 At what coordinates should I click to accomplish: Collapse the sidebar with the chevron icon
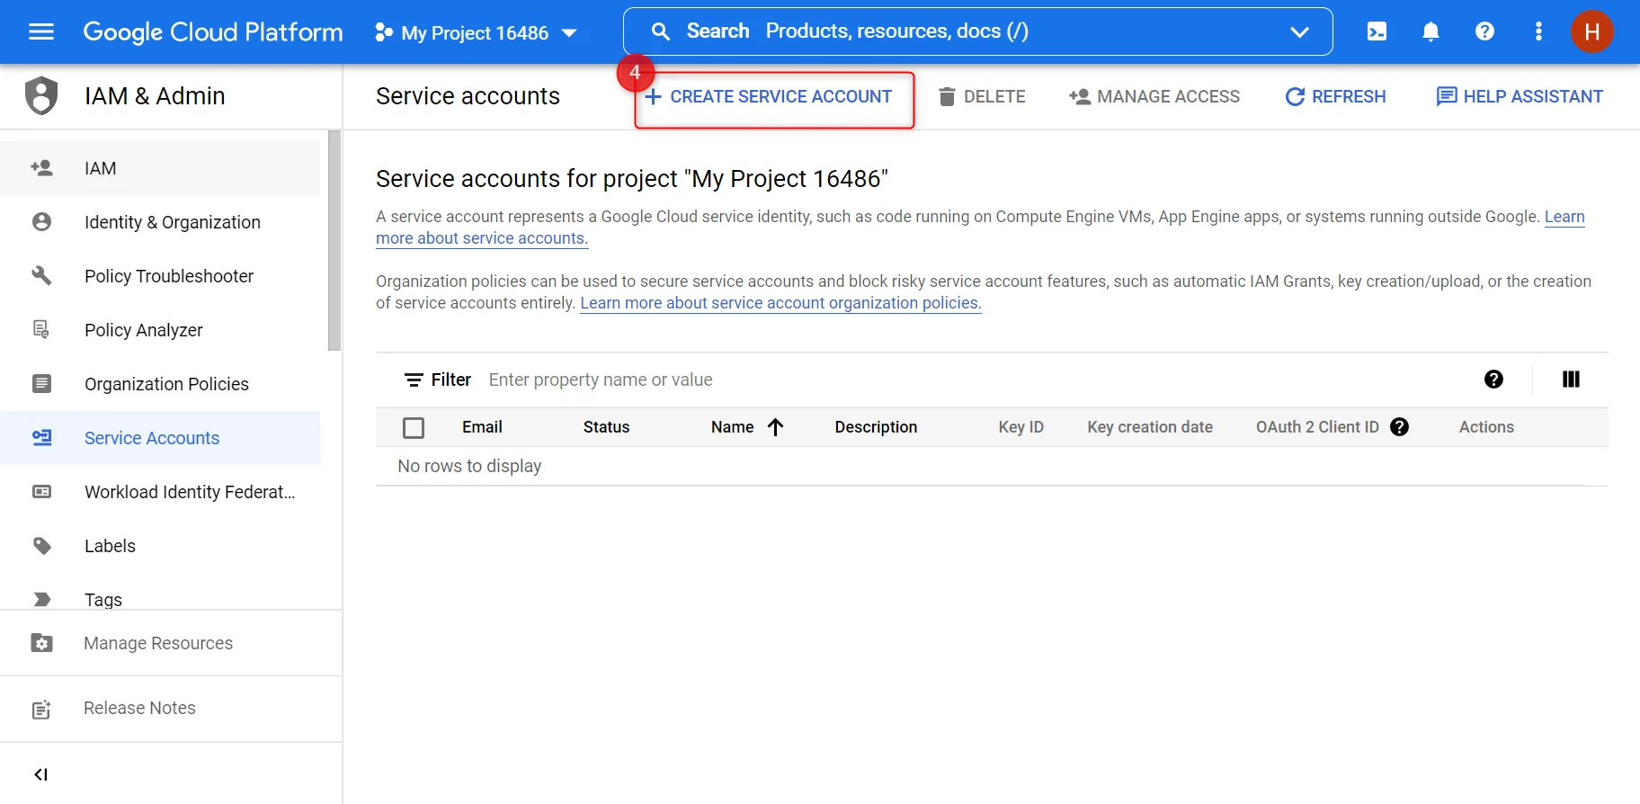pos(40,774)
